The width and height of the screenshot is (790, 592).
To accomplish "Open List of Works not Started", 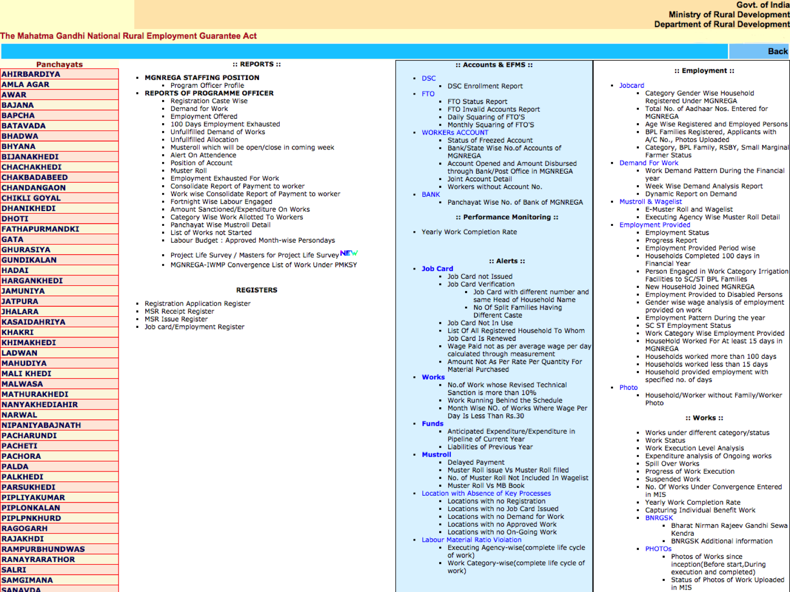I will 211,233.
